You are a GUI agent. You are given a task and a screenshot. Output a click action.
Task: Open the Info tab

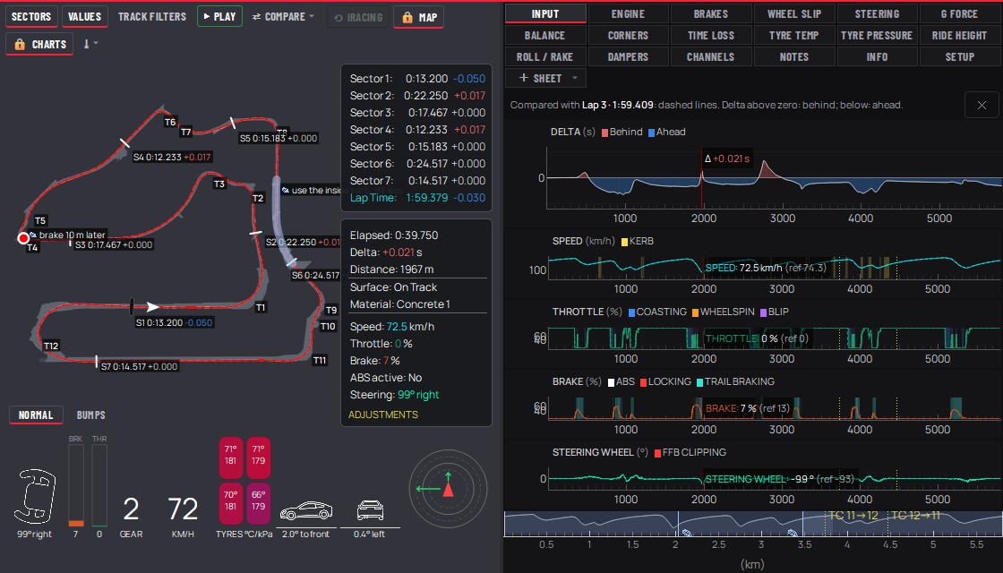[877, 56]
